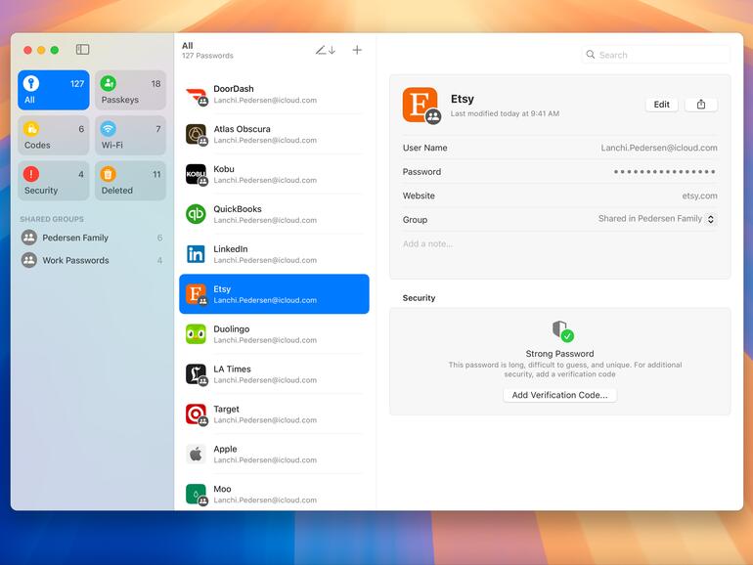Open the Wi-Fi category
This screenshot has width=753, height=565.
pyautogui.click(x=131, y=135)
